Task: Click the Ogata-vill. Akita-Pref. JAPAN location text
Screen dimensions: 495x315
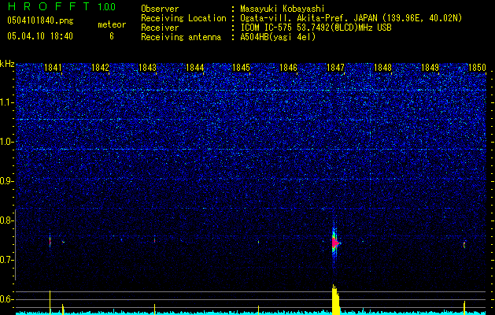Action: click(351, 18)
